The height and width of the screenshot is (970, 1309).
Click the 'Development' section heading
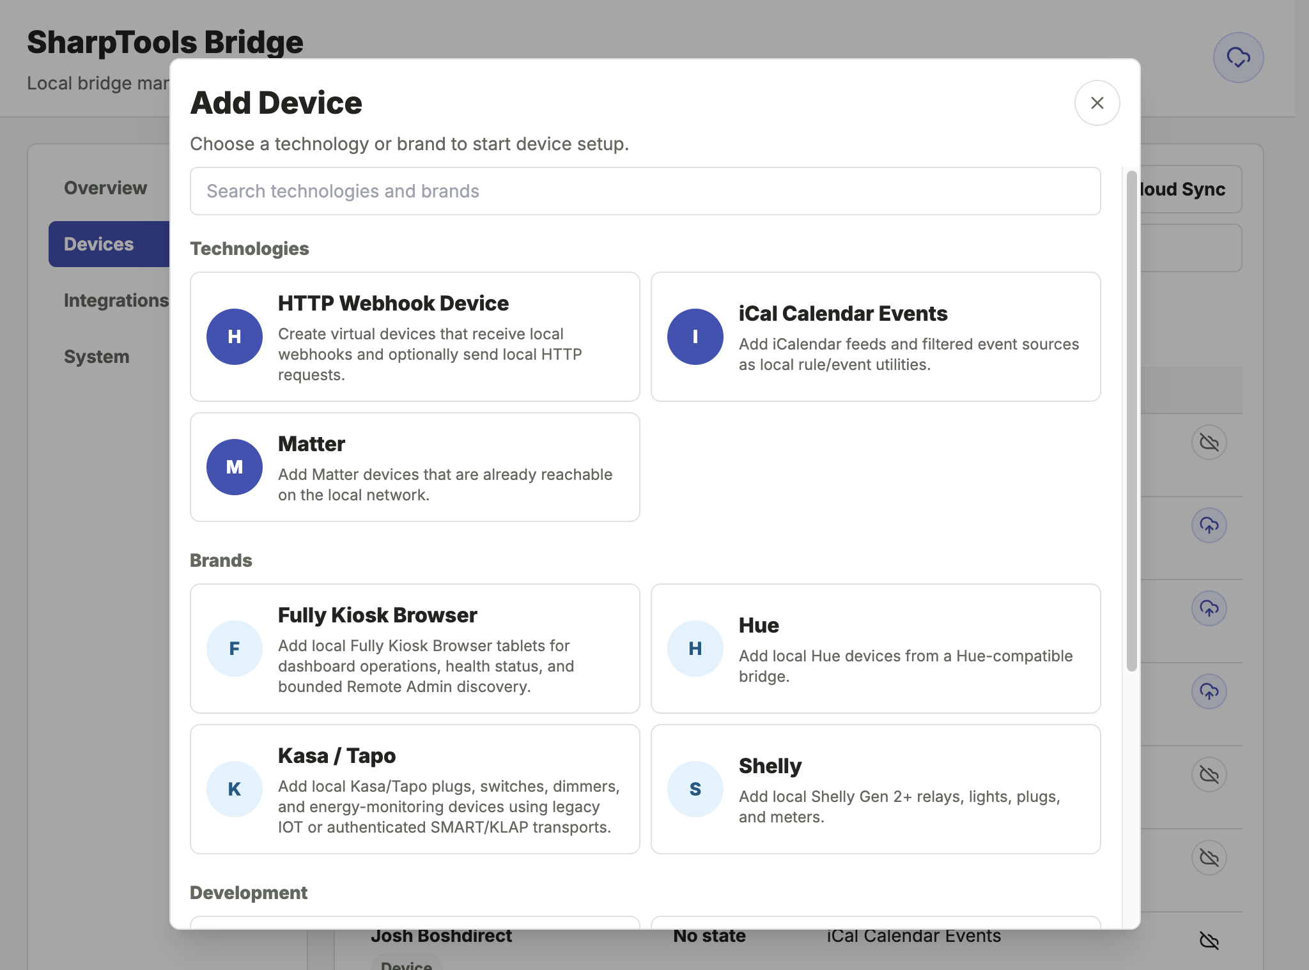point(249,893)
